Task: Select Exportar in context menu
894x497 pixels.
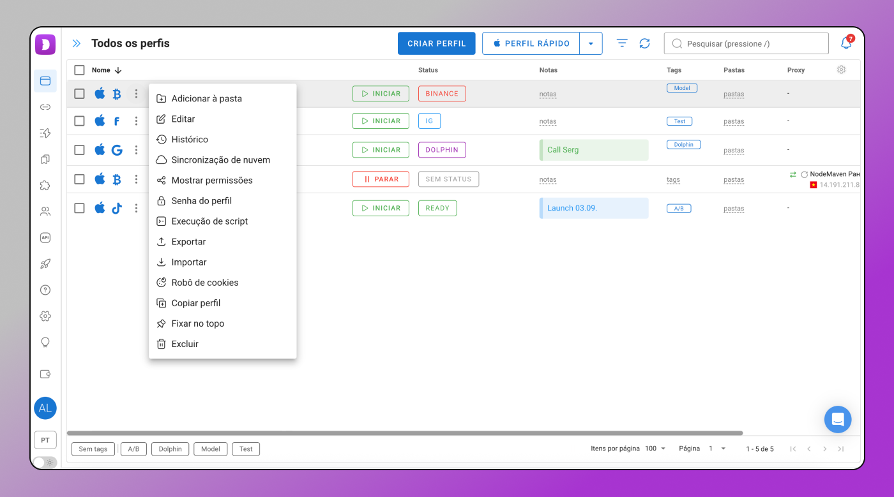Action: [x=222, y=242]
